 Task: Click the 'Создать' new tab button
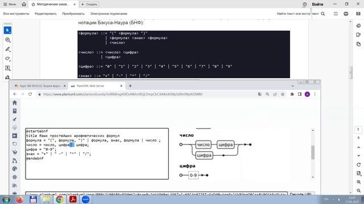[90, 4]
